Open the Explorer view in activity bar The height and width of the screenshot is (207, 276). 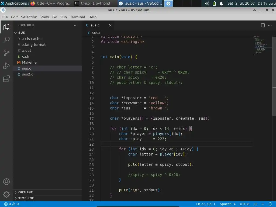tap(6, 27)
